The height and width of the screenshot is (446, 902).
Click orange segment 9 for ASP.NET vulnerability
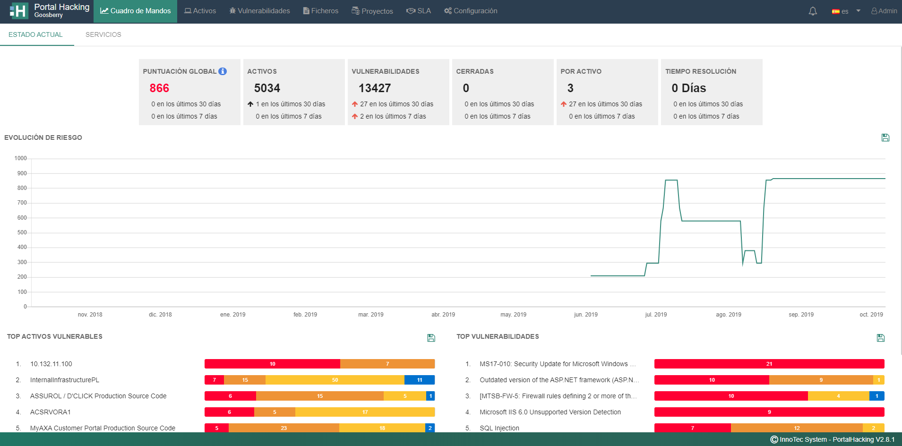coord(821,380)
